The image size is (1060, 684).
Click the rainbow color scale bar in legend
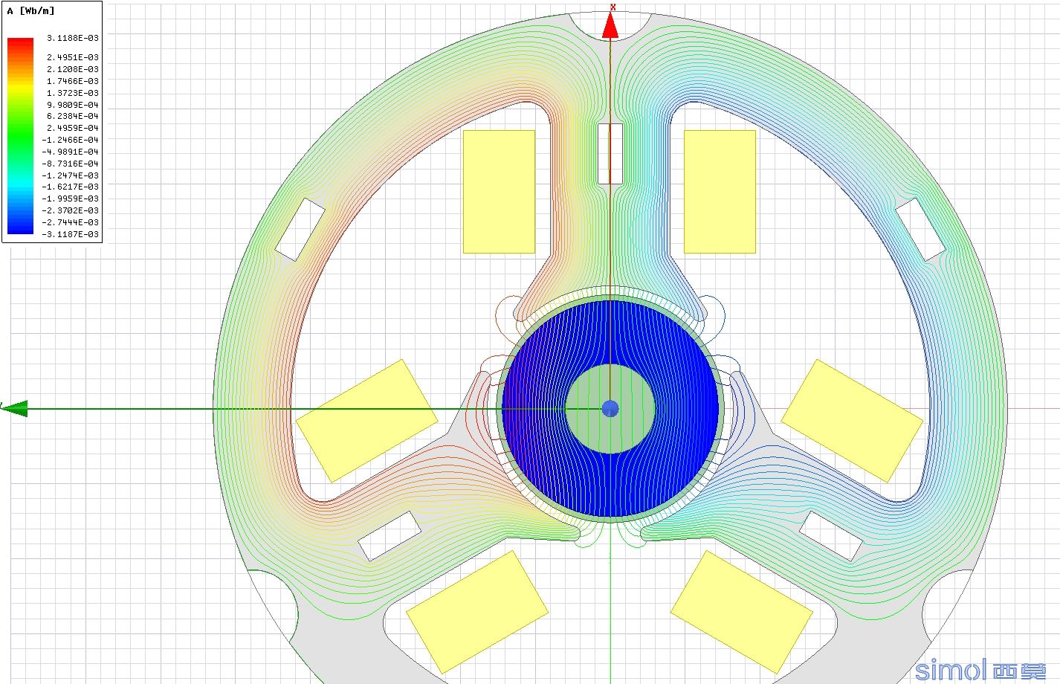[20, 136]
